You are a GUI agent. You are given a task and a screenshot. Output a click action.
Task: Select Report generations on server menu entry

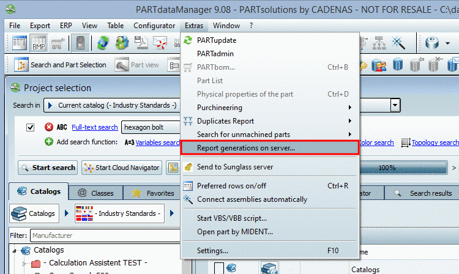[270, 147]
